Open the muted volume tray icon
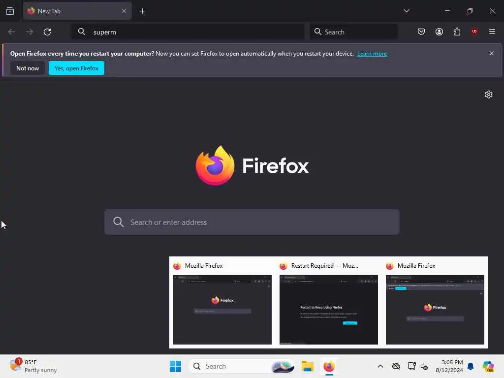 tap(424, 366)
